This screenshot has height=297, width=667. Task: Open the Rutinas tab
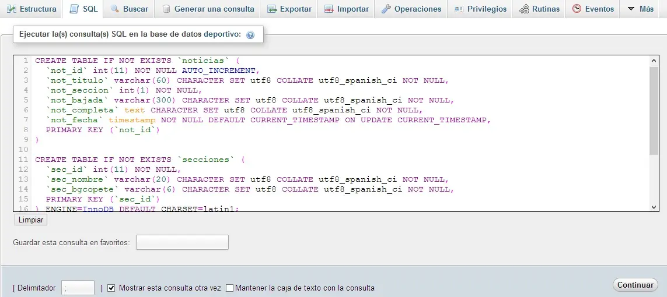[539, 9]
